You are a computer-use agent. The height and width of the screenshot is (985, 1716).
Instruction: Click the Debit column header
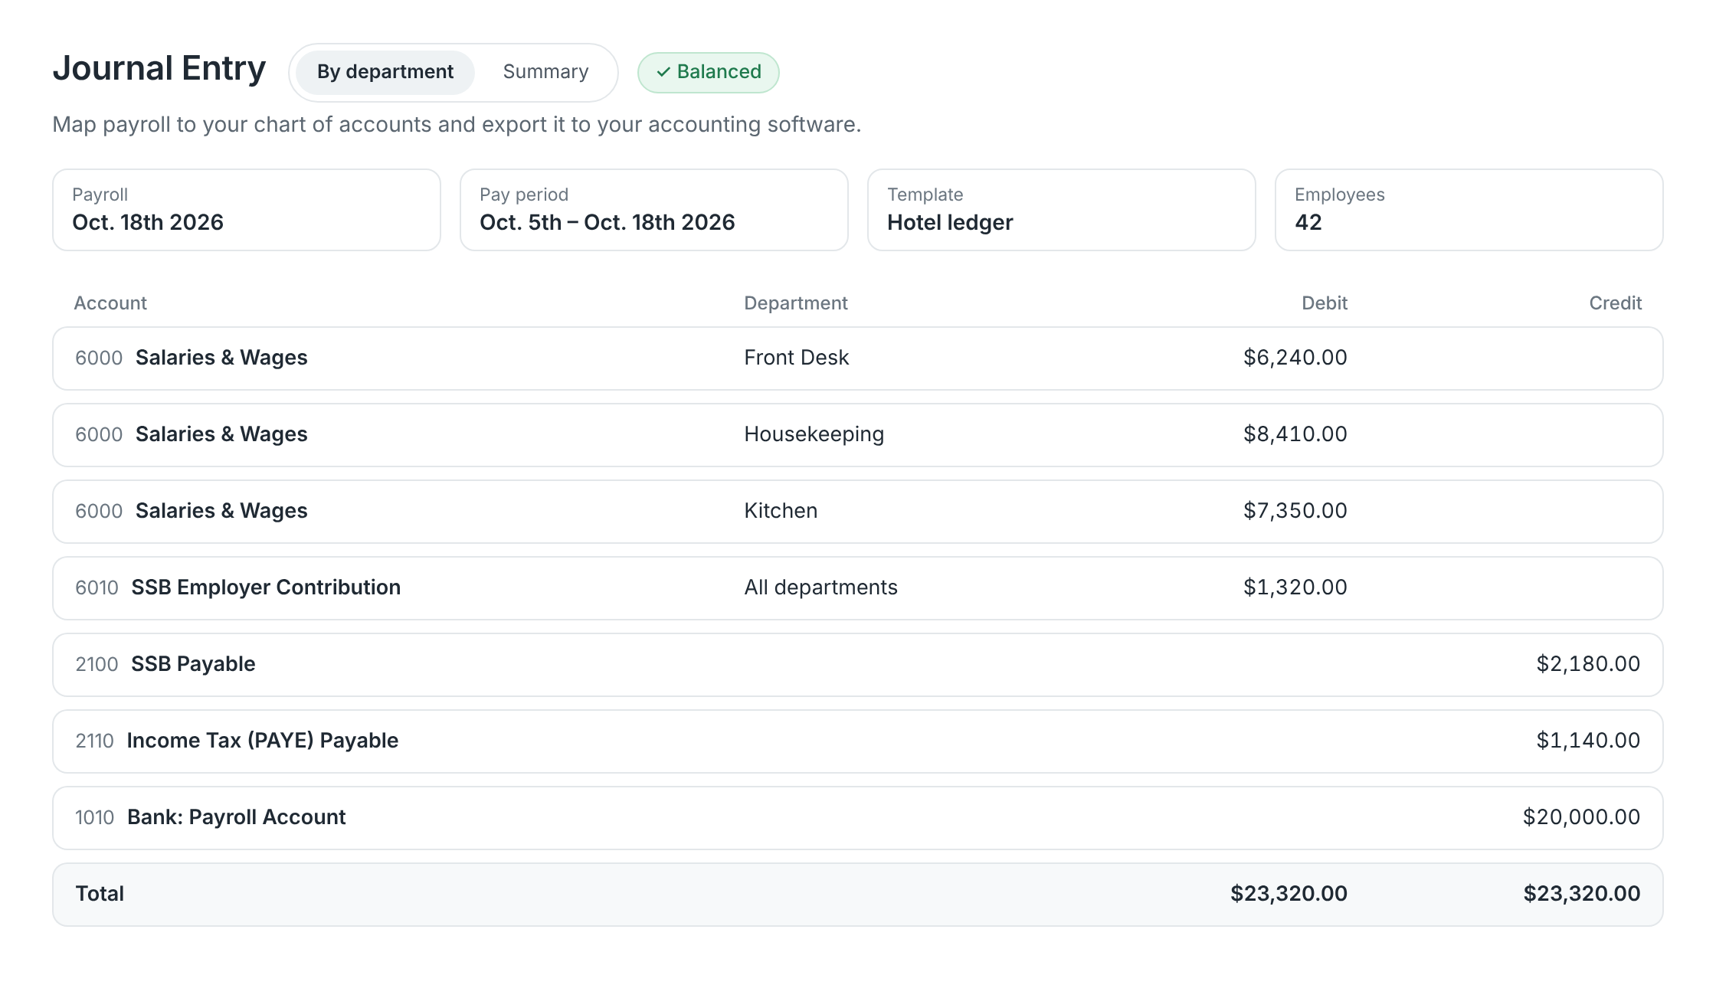pyautogui.click(x=1325, y=303)
